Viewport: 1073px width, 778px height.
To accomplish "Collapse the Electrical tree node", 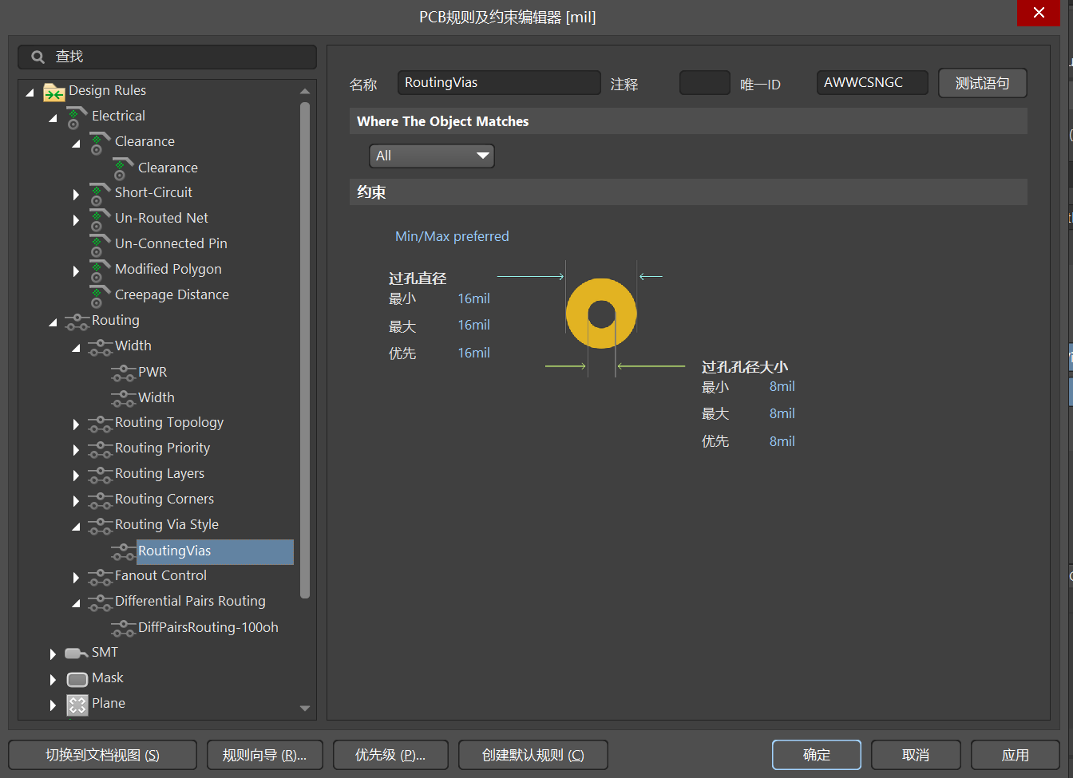I will tap(53, 118).
